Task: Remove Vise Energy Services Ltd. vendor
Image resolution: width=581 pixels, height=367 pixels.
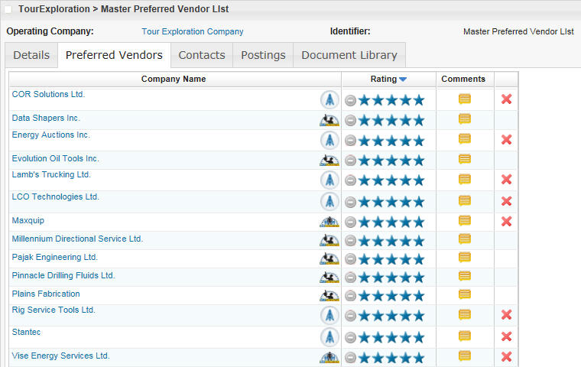Action: pyautogui.click(x=506, y=356)
